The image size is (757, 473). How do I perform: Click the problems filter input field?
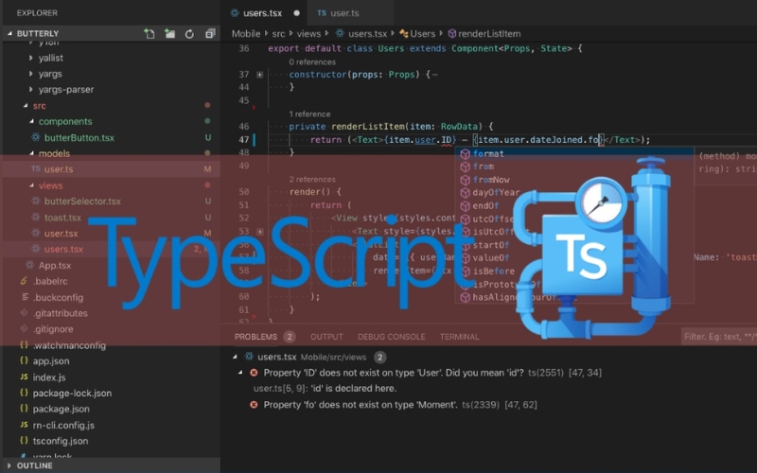click(718, 337)
